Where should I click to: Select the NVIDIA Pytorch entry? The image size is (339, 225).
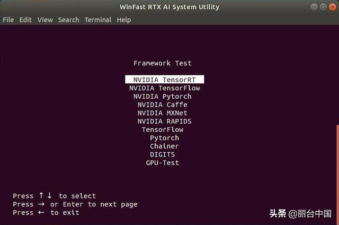click(x=163, y=97)
